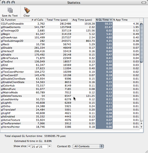The image size is (148, 153).
Task: Sort by # of Calls column header
Action: click(x=38, y=20)
